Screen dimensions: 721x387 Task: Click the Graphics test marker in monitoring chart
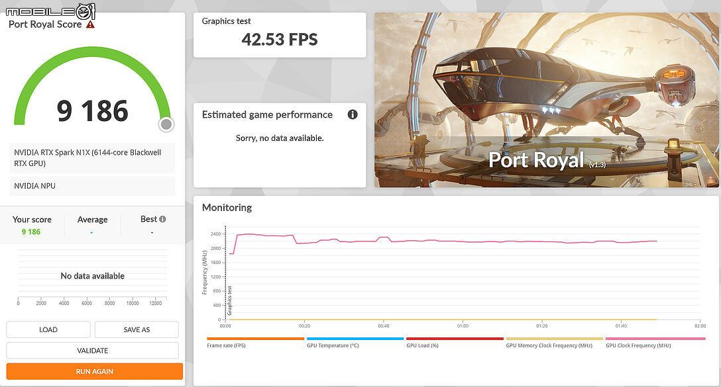(229, 300)
